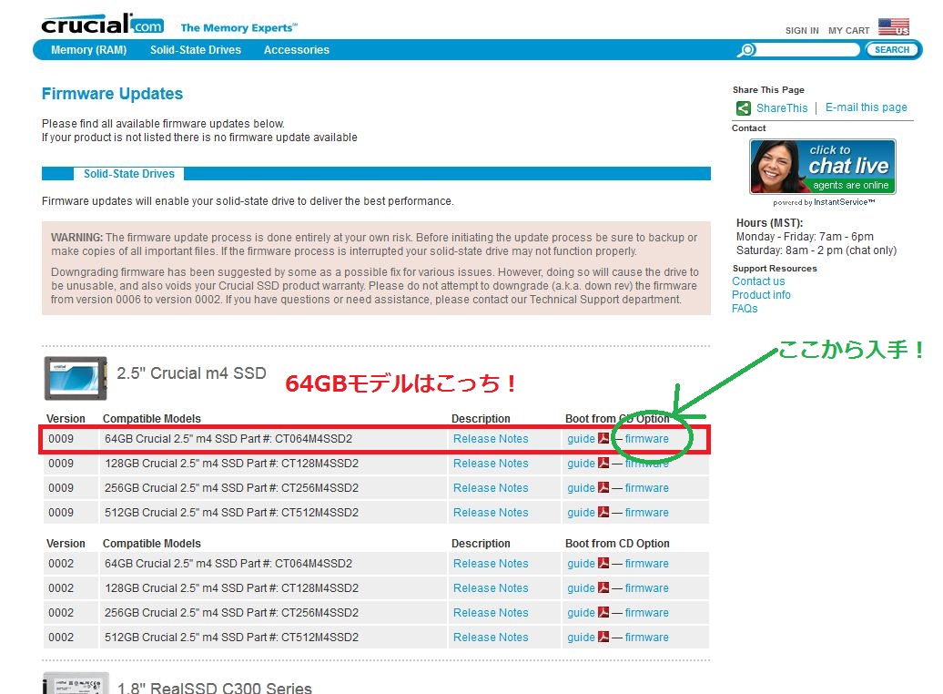Download firmware 0009 for 64GB model
Image resolution: width=943 pixels, height=694 pixels.
click(x=646, y=439)
